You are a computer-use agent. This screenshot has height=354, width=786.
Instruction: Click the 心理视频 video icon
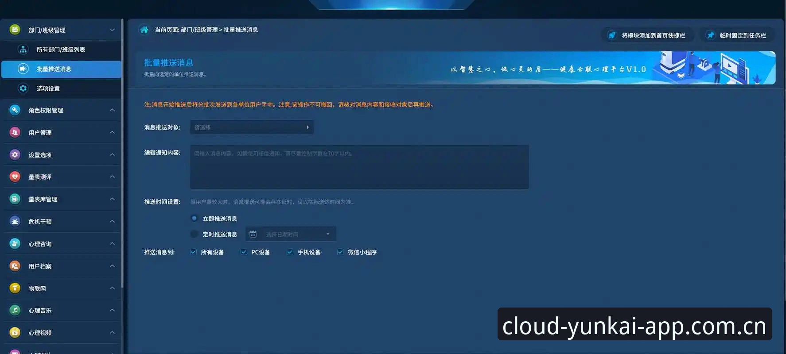15,332
